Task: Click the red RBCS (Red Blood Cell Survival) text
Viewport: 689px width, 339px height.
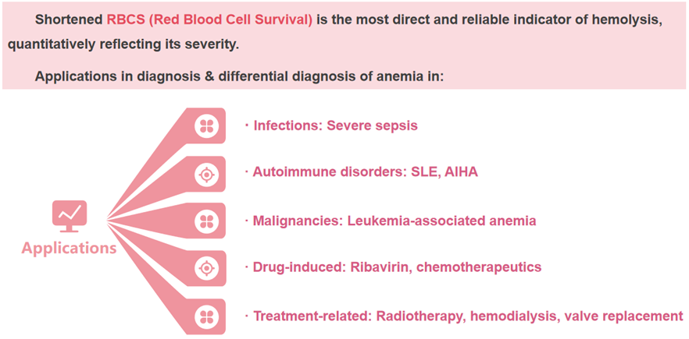Action: click(209, 20)
